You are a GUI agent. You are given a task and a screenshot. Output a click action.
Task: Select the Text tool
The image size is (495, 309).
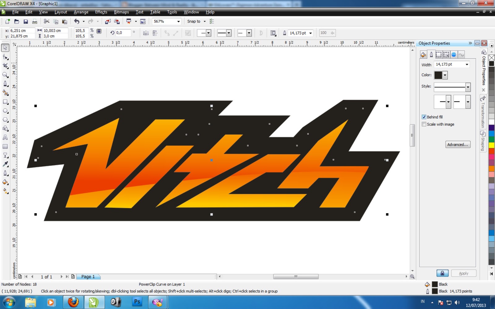(x=5, y=138)
